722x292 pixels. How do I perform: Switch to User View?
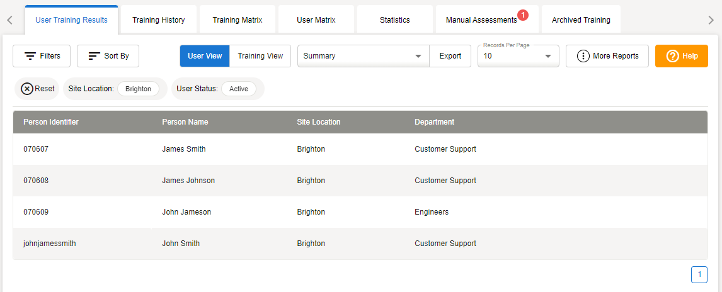205,56
